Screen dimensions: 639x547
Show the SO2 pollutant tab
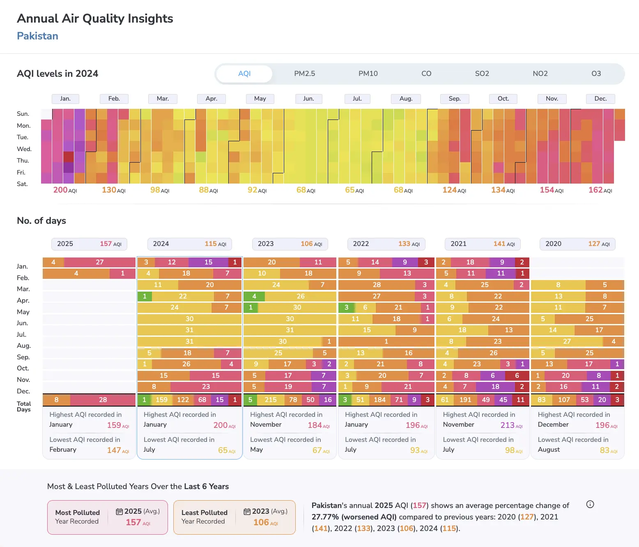click(x=482, y=74)
